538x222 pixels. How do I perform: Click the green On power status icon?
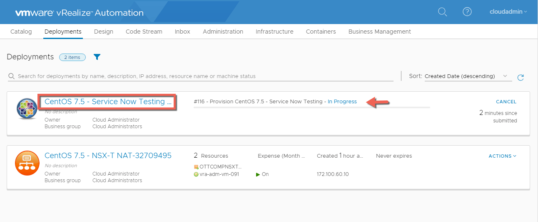258,174
